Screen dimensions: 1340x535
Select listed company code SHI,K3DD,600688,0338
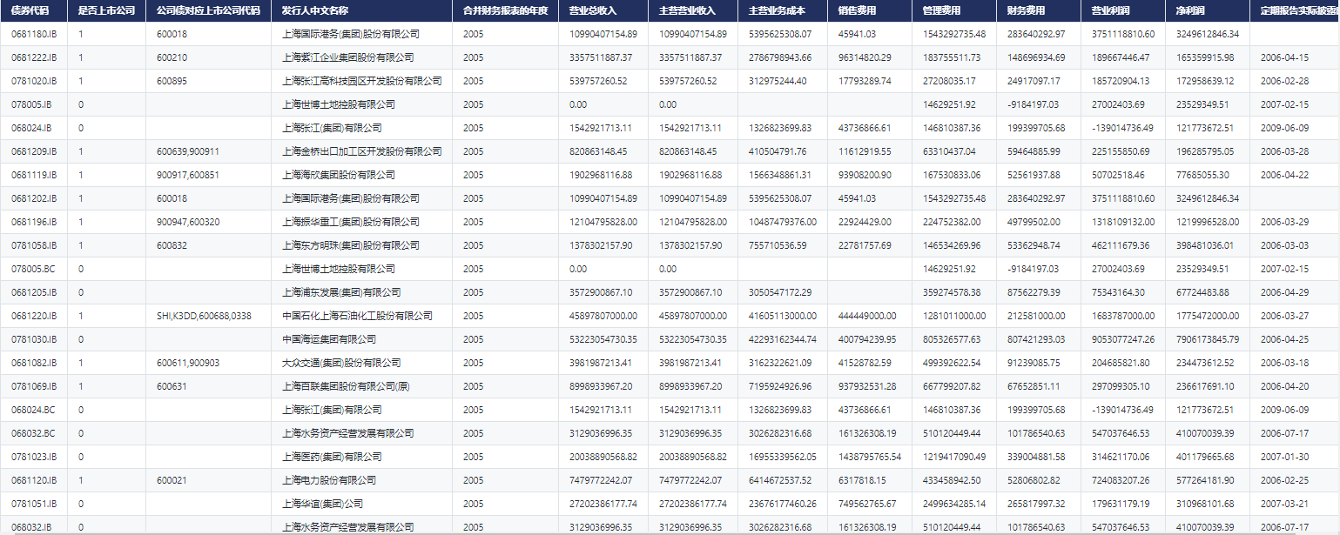tap(205, 316)
